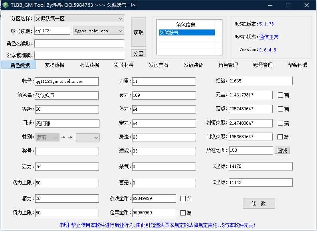Click the Z坐标 field showing 11143
317x231 pixels.
[x=261, y=182]
